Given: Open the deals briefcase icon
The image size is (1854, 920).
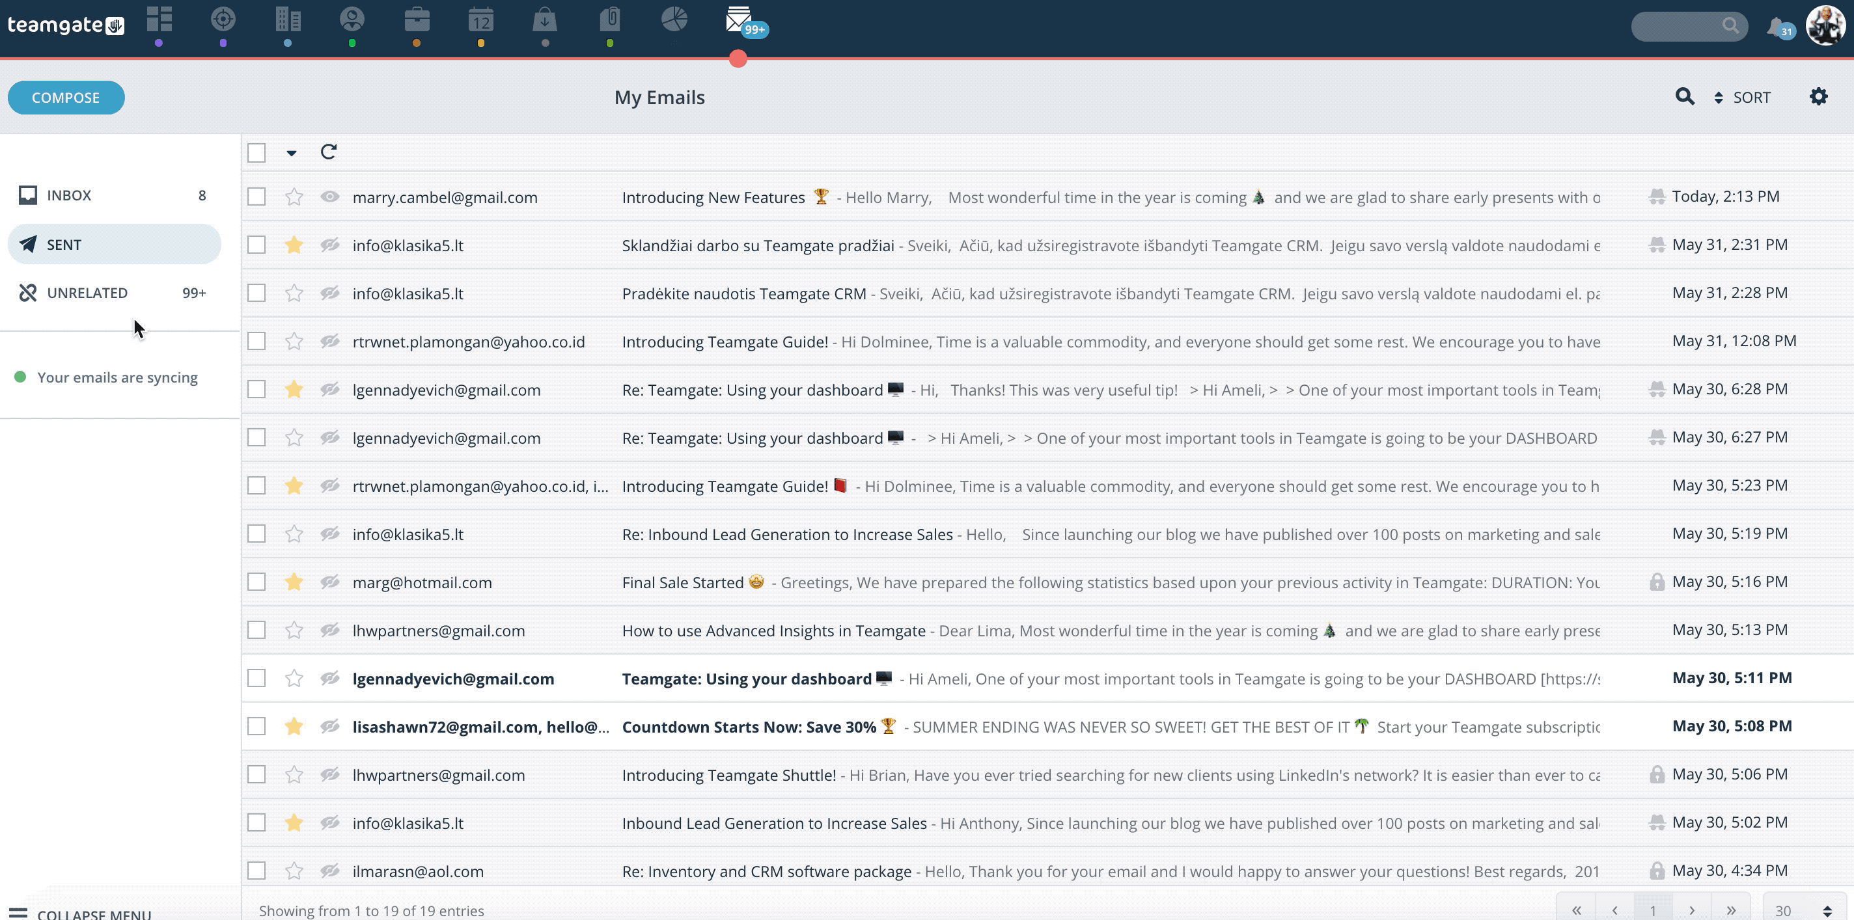Looking at the screenshot, I should point(417,20).
